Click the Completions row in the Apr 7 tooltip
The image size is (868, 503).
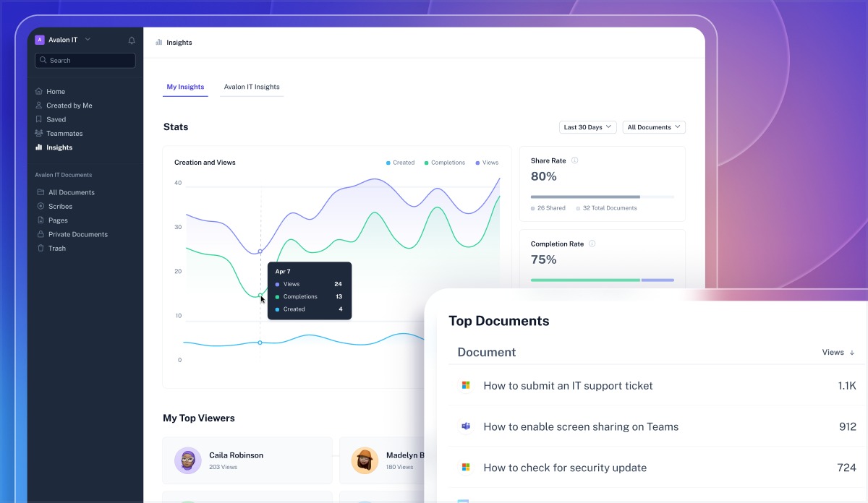309,296
